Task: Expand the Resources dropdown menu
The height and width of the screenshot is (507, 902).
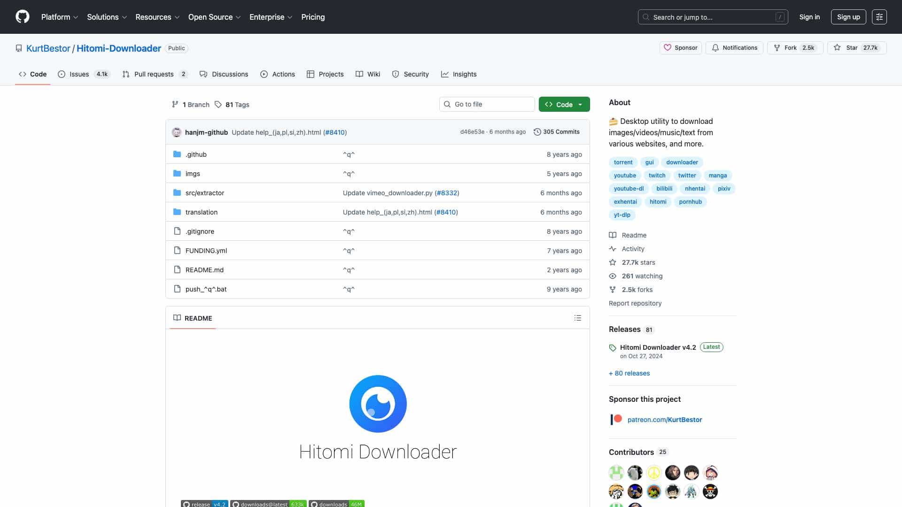Action: 157,17
